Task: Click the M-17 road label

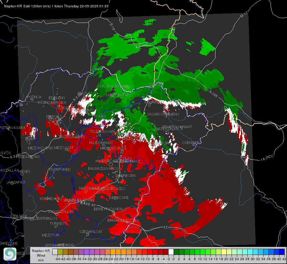Action: pyautogui.click(x=244, y=15)
